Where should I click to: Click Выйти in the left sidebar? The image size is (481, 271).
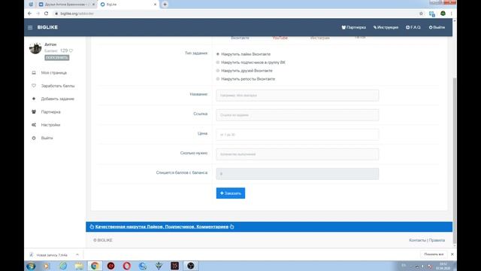[47, 138]
